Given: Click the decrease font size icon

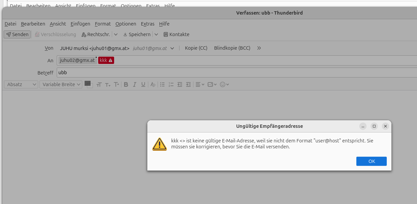Looking at the screenshot, I should pyautogui.click(x=107, y=85).
